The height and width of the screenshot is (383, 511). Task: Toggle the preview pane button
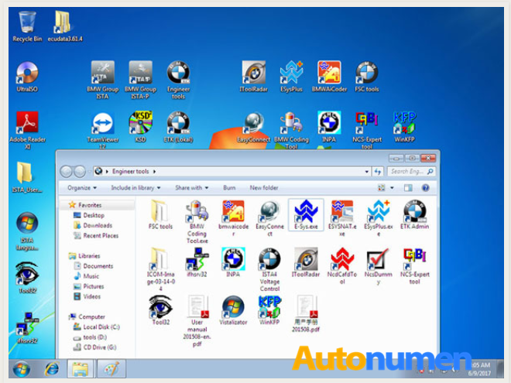(408, 188)
